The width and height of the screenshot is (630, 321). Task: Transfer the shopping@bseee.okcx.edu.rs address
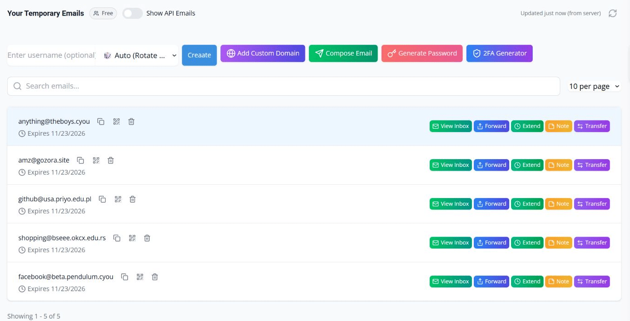point(592,243)
